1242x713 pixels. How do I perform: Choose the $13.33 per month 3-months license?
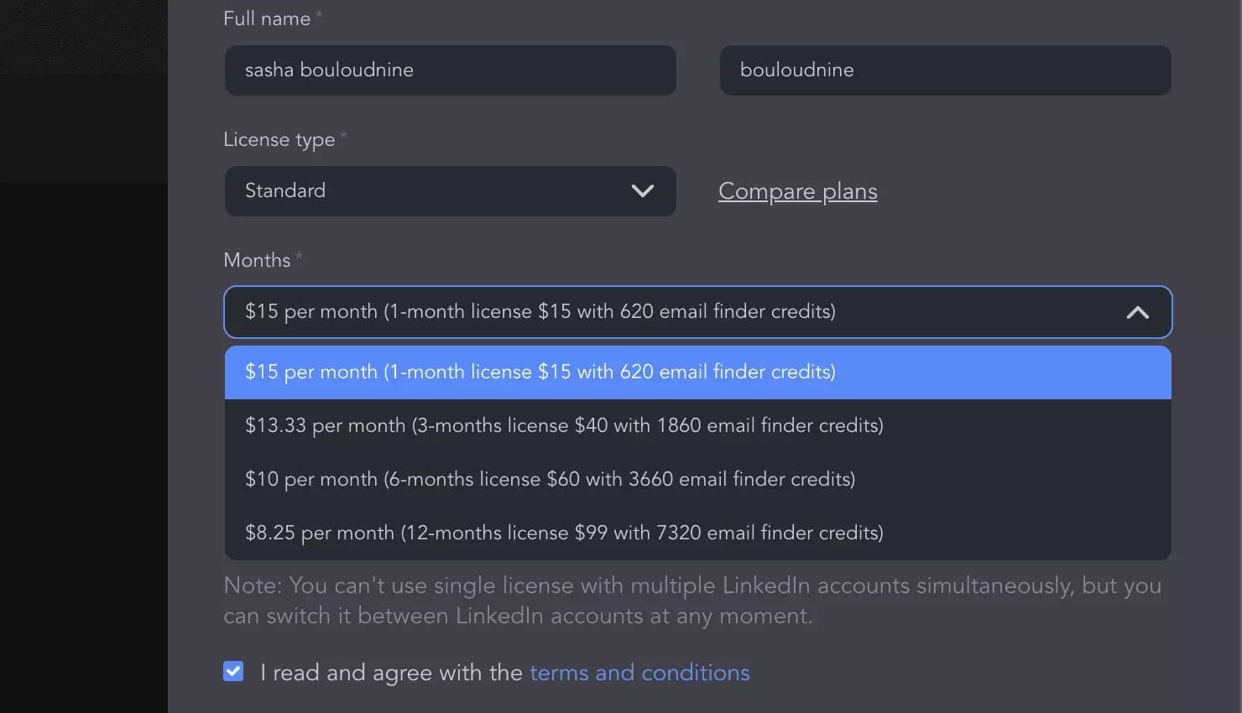564,425
